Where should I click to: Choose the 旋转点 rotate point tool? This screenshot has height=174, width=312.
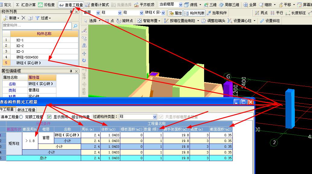pyautogui.click(x=125, y=21)
